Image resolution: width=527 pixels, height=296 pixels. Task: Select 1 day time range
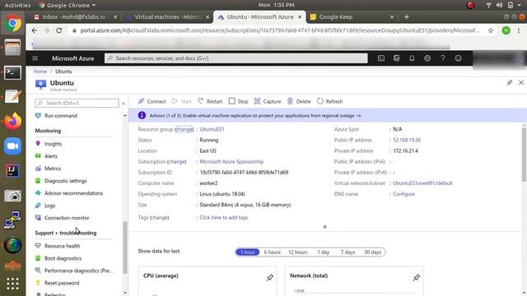(x=324, y=252)
